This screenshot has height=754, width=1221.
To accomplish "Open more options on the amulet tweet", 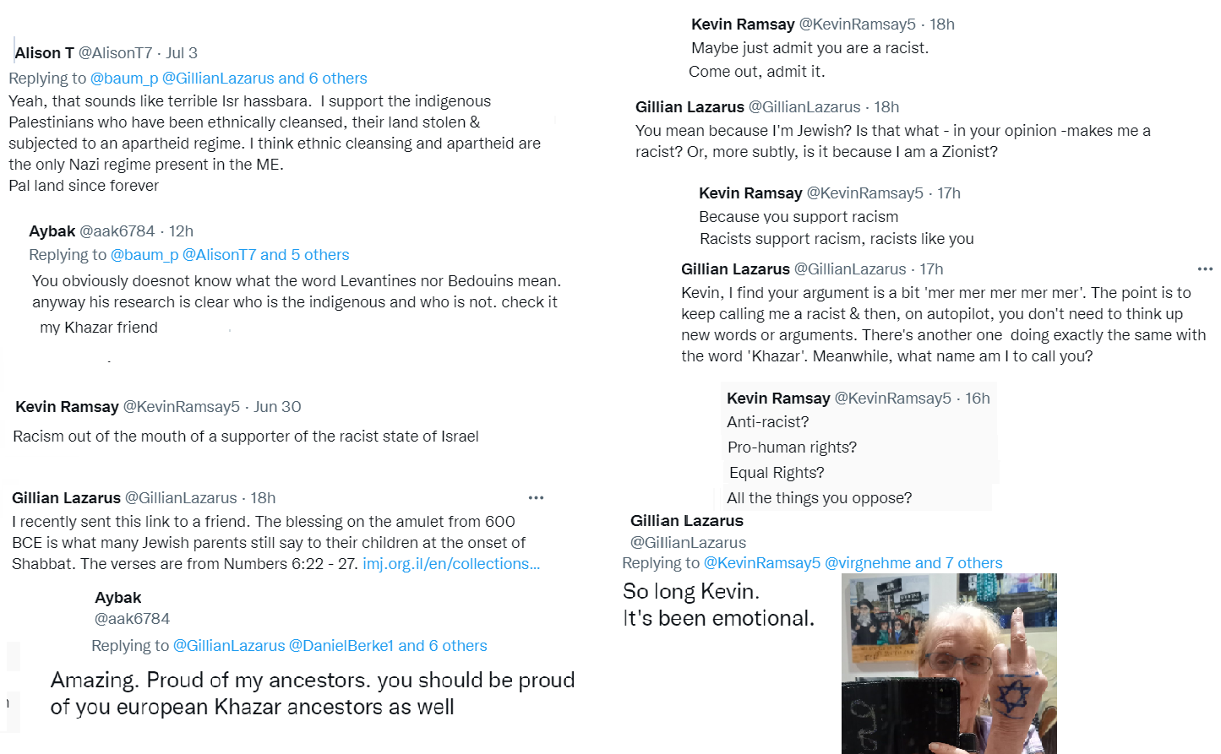I will (x=536, y=498).
